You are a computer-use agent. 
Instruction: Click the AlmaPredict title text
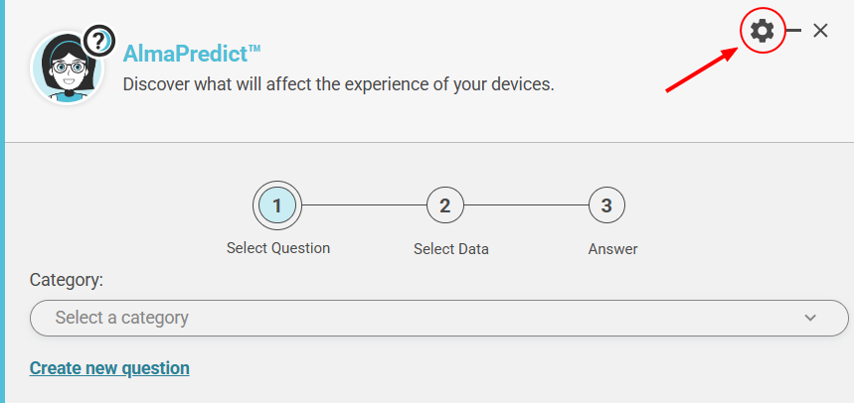[x=191, y=54]
